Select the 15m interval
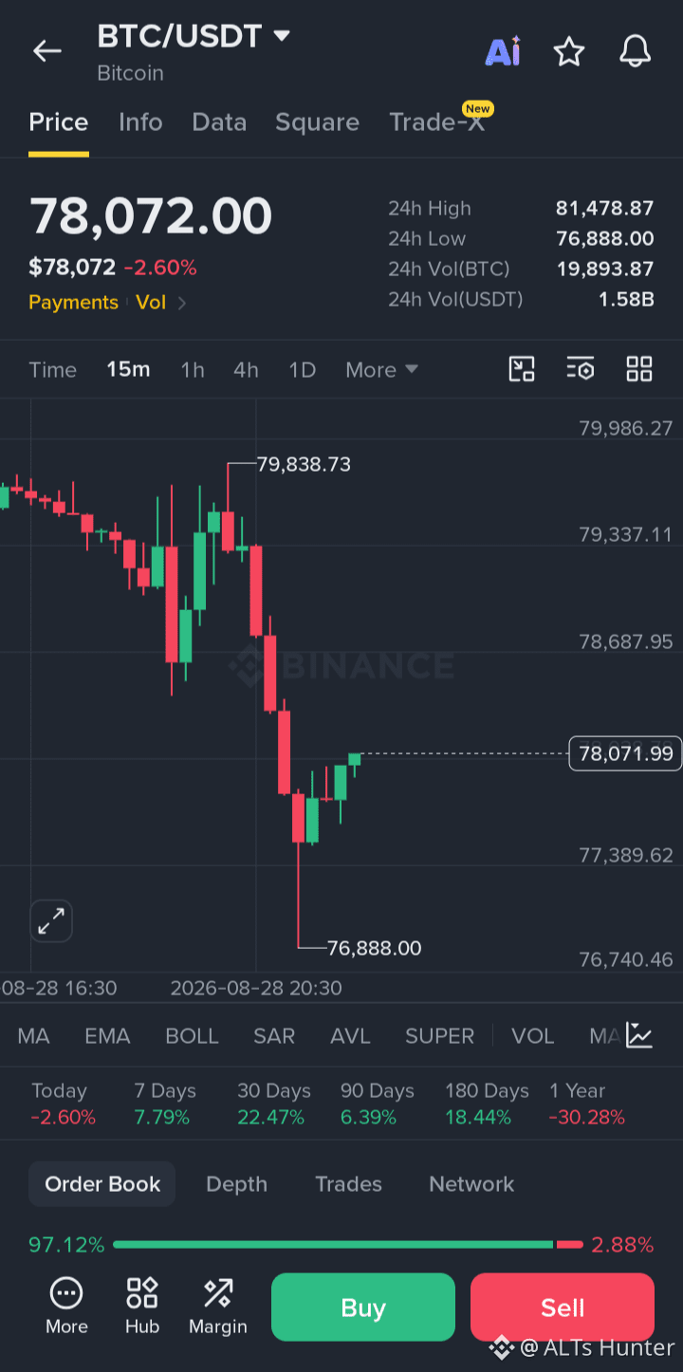 click(128, 369)
